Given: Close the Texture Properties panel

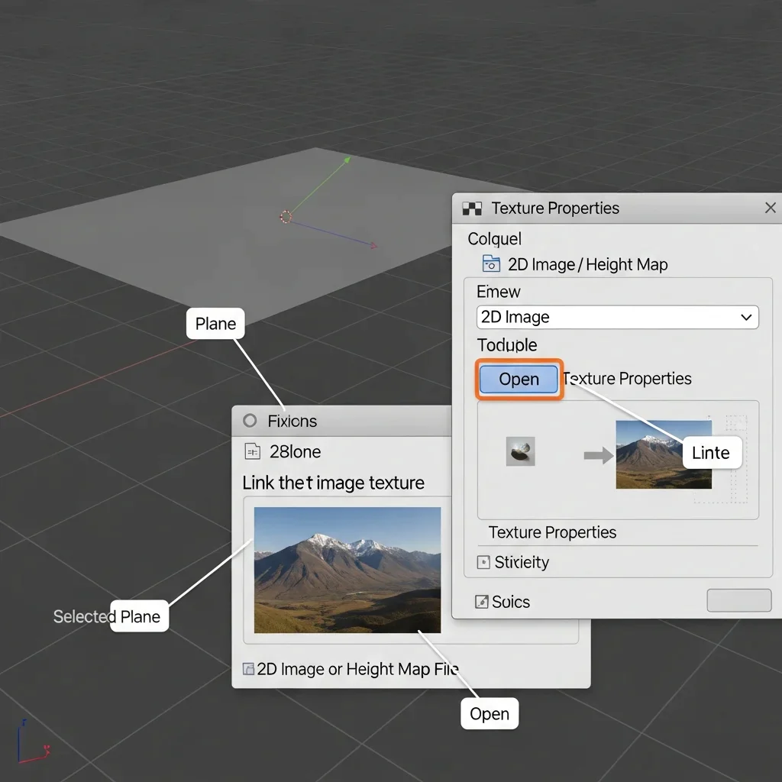Looking at the screenshot, I should pos(770,208).
